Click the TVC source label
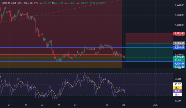 click(36, 3)
